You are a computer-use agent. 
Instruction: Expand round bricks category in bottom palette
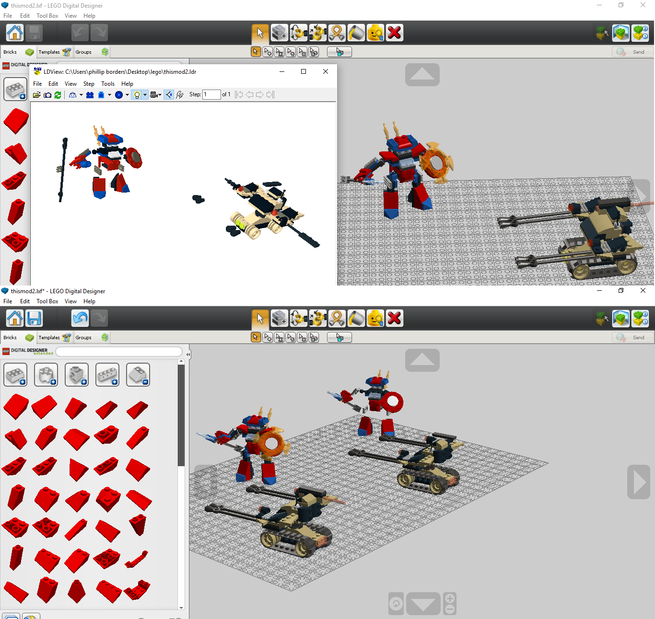point(46,375)
